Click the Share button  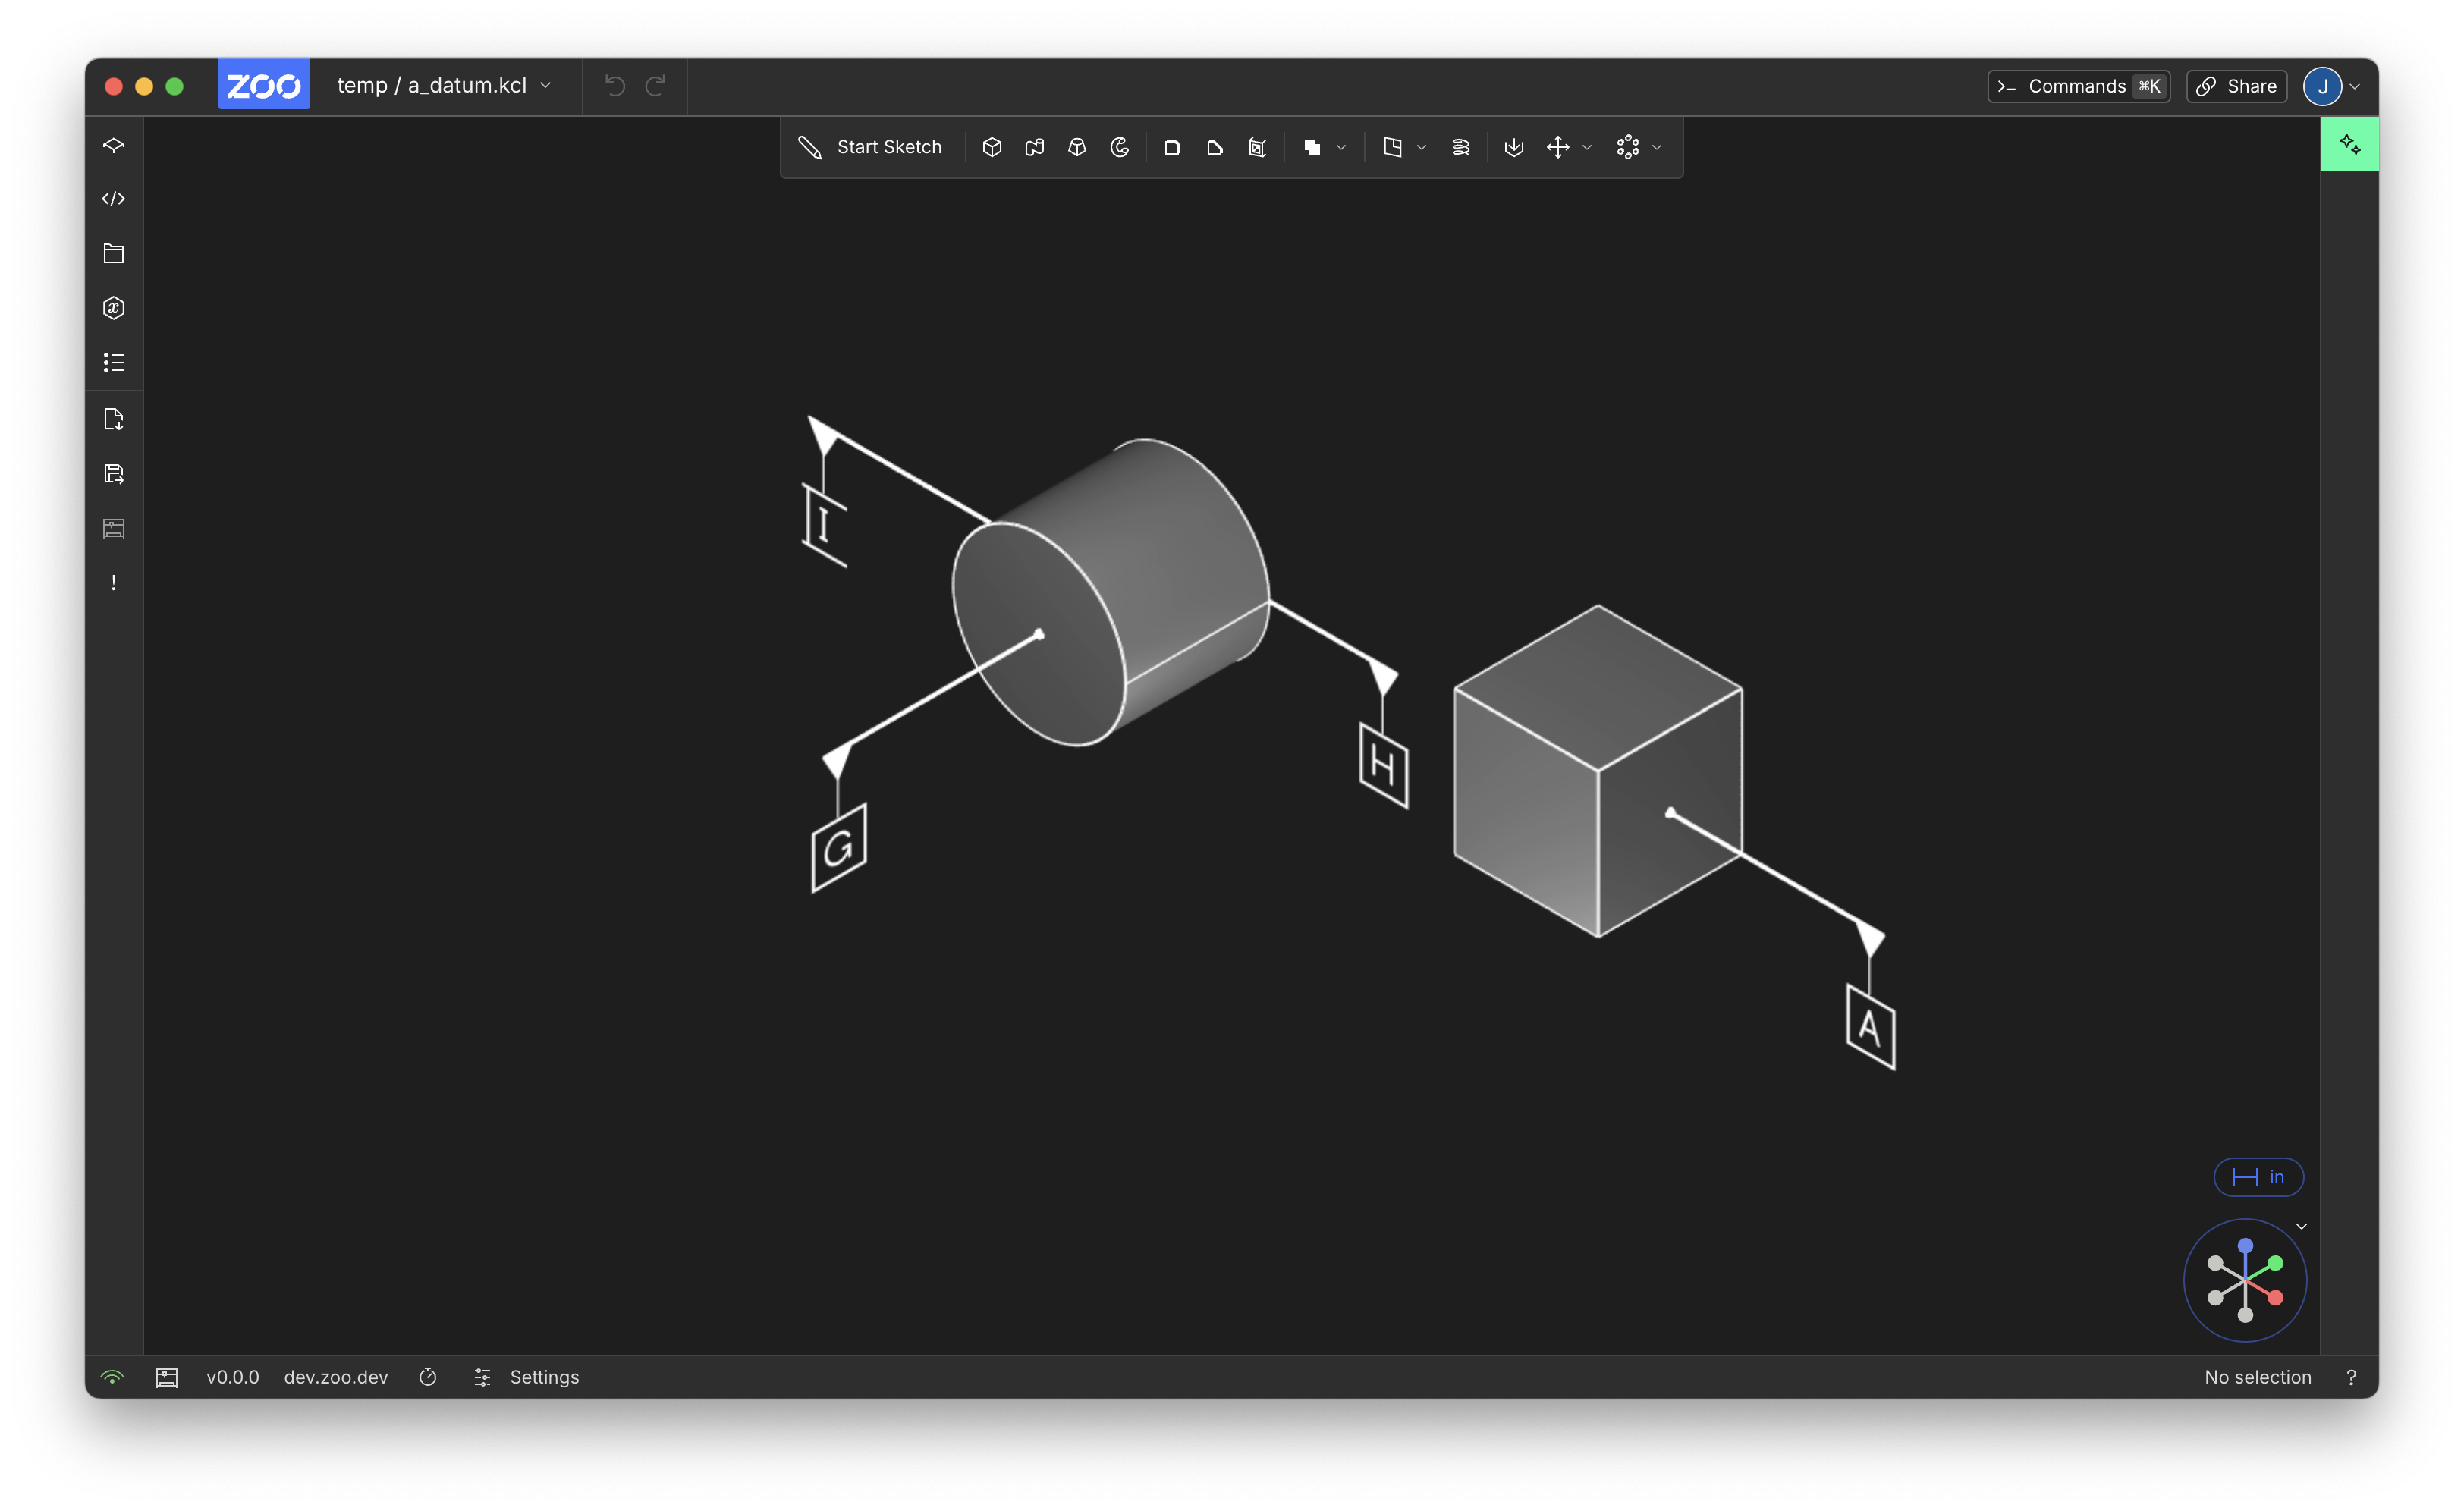[2236, 86]
